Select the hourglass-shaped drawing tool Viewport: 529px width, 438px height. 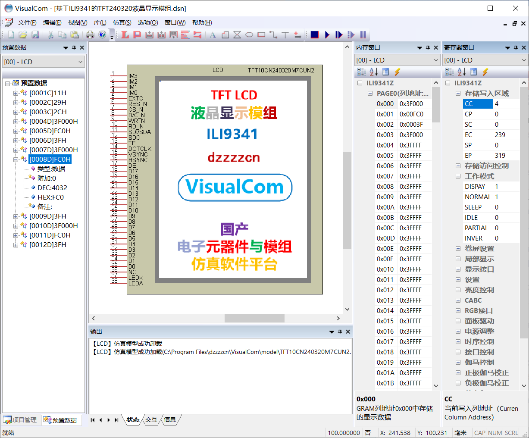coord(237,35)
